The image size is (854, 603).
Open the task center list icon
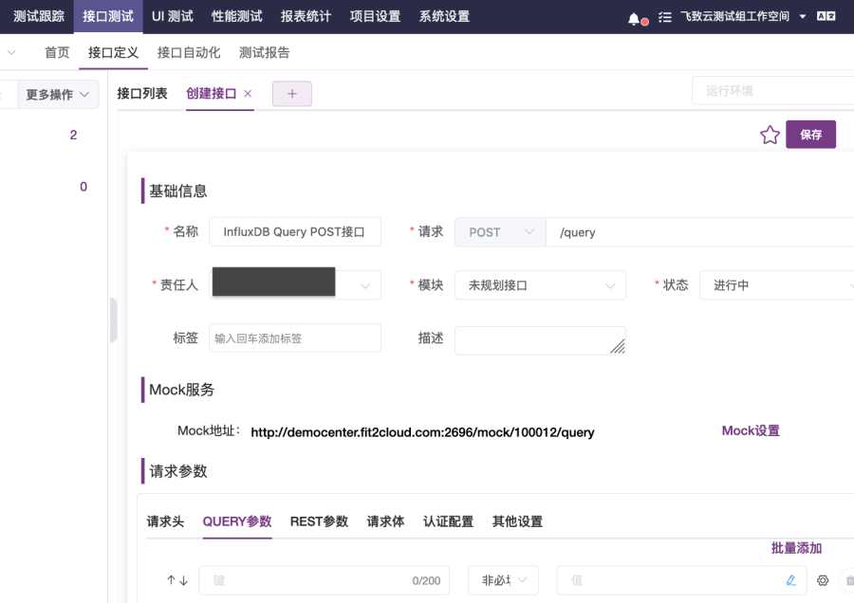click(664, 16)
